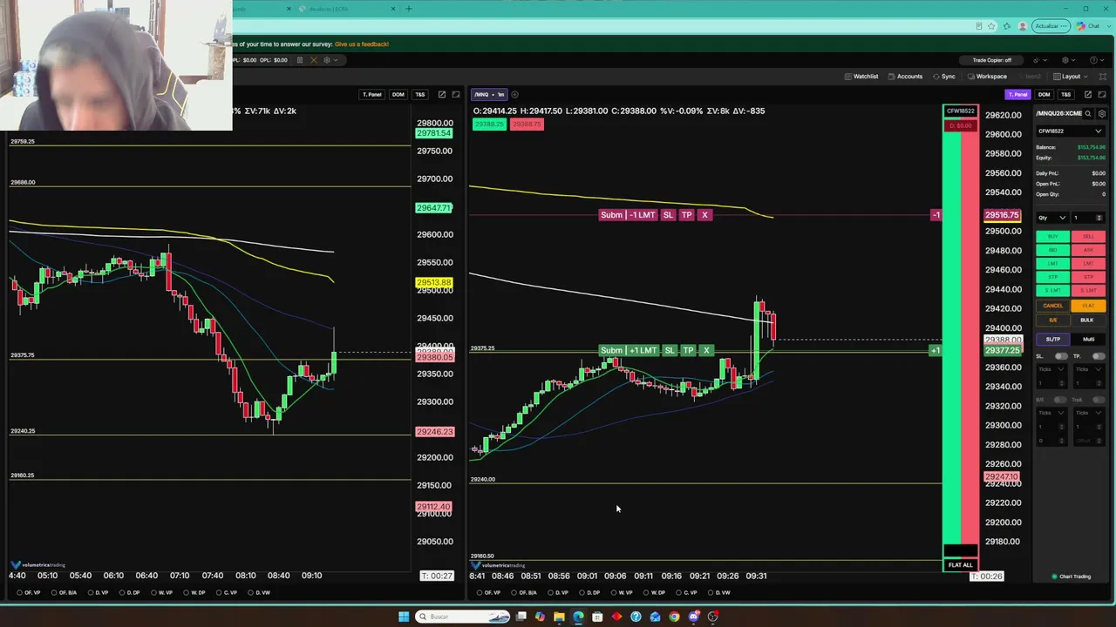This screenshot has width=1116, height=627.
Task: Maximize the left chart panel
Action: 456,94
